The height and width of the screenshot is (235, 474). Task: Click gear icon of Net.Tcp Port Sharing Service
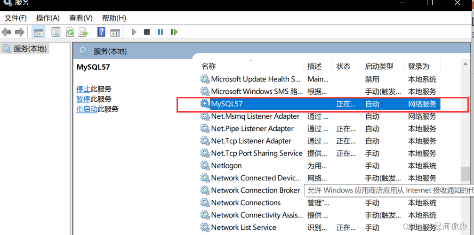tap(205, 154)
